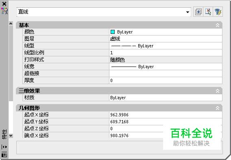Click the scrollbar down arrow
The height and width of the screenshot is (160, 231).
pyautogui.click(x=11, y=136)
